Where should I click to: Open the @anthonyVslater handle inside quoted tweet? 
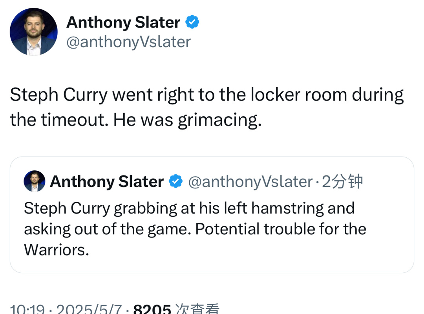(250, 181)
